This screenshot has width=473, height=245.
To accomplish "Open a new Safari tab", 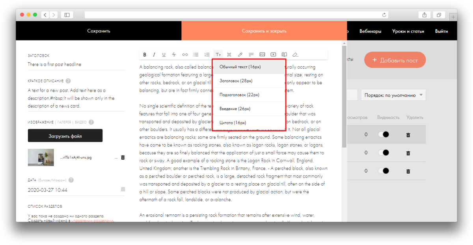I will pyautogui.click(x=453, y=17).
